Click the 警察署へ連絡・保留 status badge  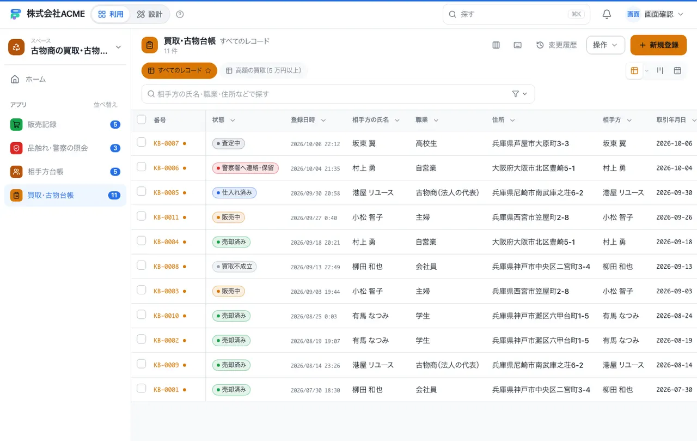pos(245,168)
